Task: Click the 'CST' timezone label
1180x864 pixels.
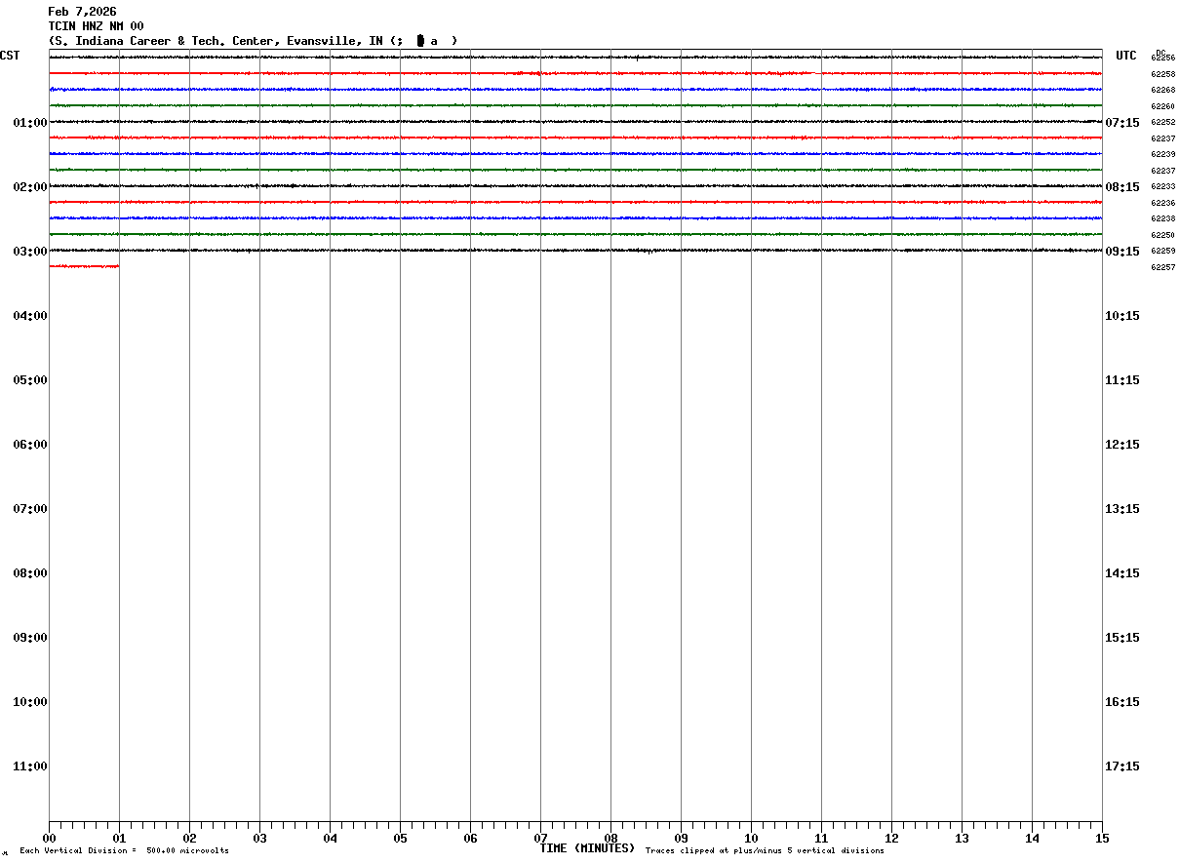Action: [x=10, y=56]
